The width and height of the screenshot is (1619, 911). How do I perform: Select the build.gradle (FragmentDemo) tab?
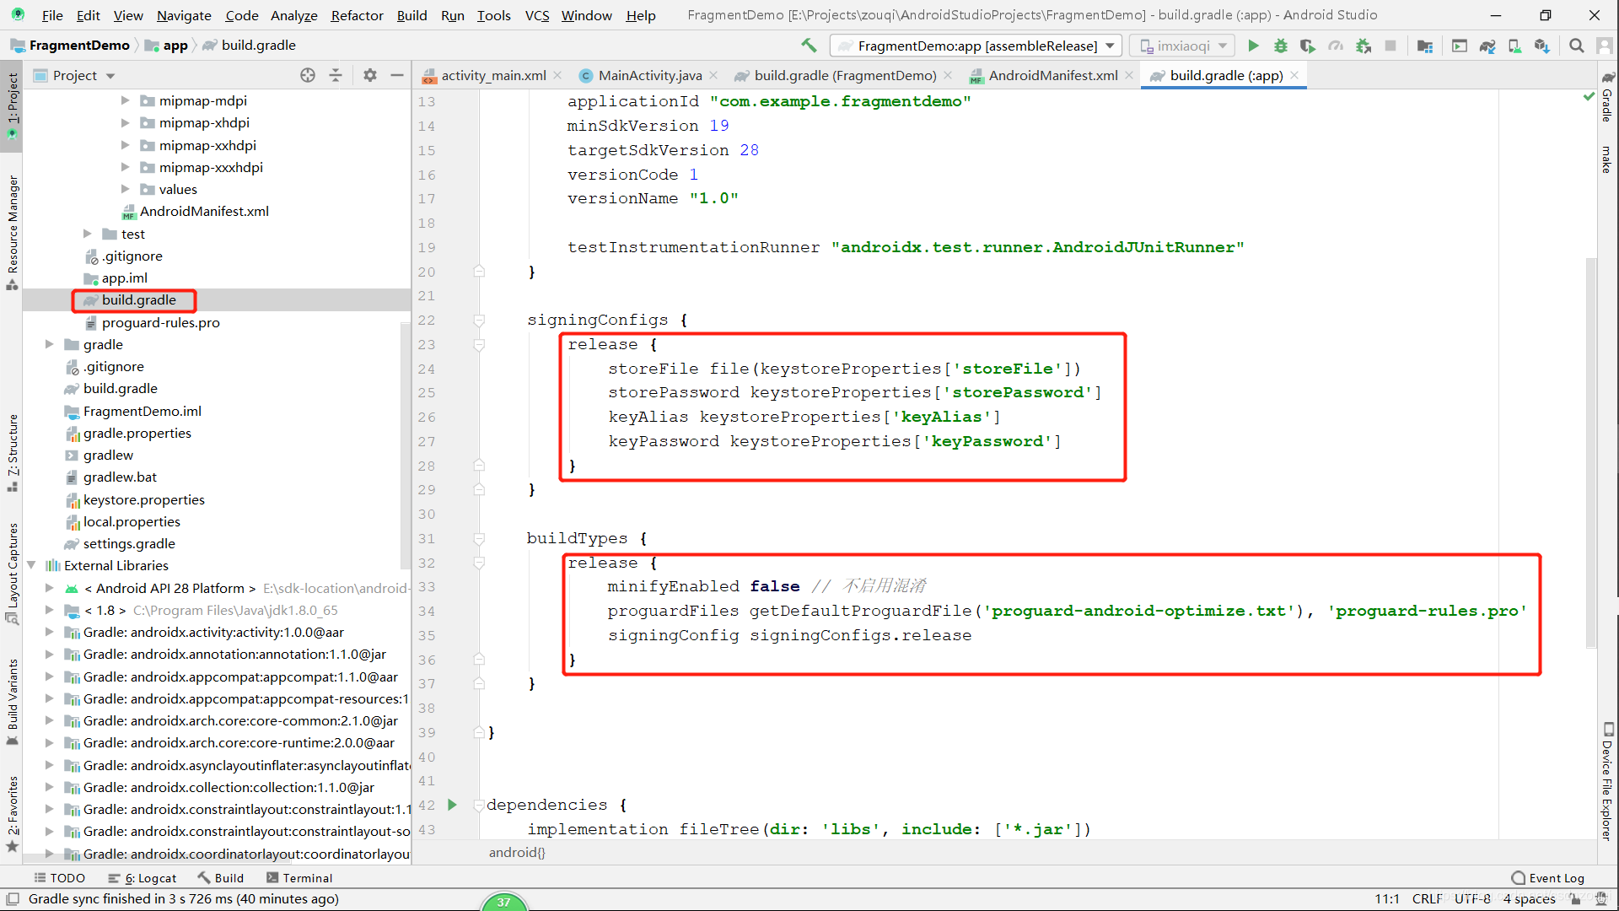pos(842,74)
